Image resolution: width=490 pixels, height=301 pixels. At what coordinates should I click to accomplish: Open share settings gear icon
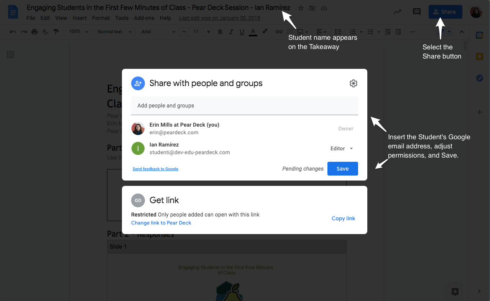coord(353,83)
